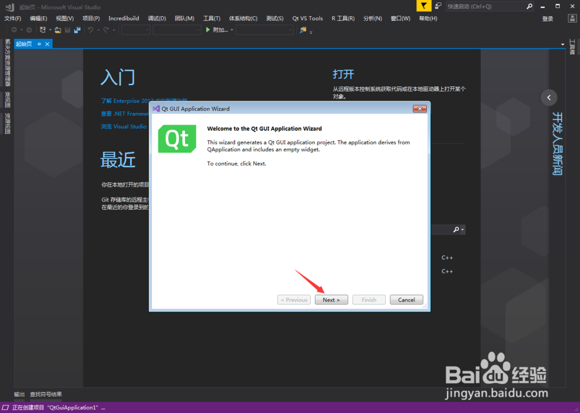Minimize the Visual Studio window
580x413 pixels.
click(543, 6)
